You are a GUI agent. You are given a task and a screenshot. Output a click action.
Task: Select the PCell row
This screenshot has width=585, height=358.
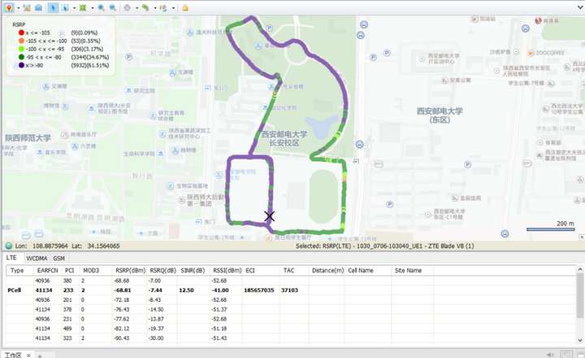[291, 290]
